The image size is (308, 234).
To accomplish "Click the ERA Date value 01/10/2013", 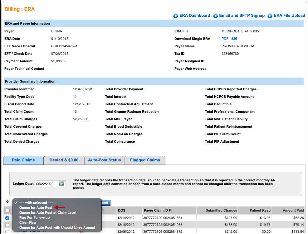I will [60, 39].
